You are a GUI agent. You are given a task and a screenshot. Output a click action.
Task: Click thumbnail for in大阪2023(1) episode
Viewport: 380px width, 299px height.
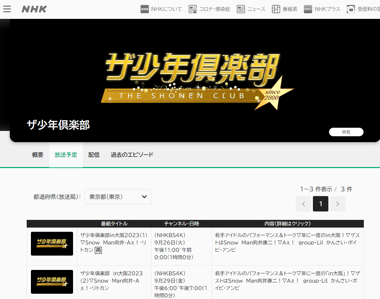(52, 244)
